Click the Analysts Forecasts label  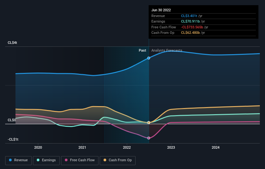[x=167, y=50]
